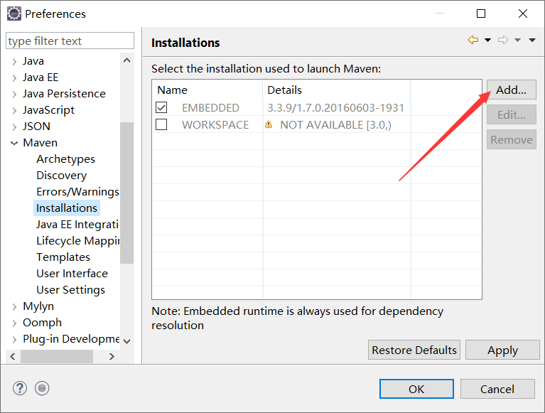Click Restore Defaults button
The image size is (545, 413).
[x=414, y=350]
